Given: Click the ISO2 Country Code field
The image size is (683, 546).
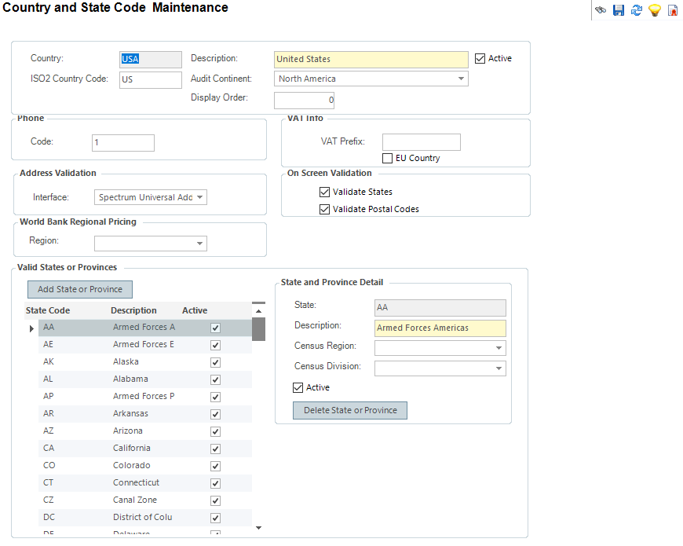Looking at the screenshot, I should tap(151, 80).
